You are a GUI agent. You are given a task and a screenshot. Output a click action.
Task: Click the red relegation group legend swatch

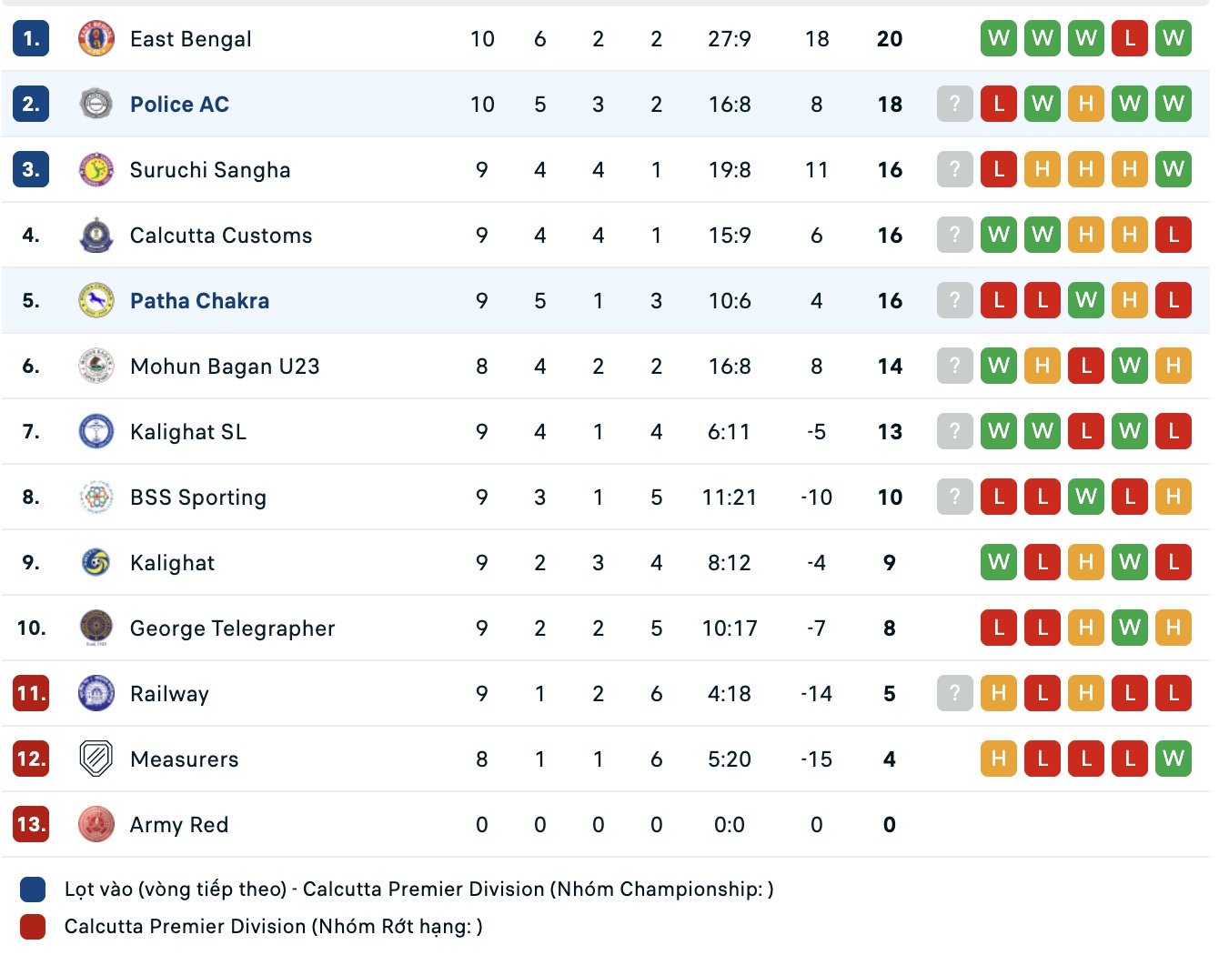click(x=33, y=927)
